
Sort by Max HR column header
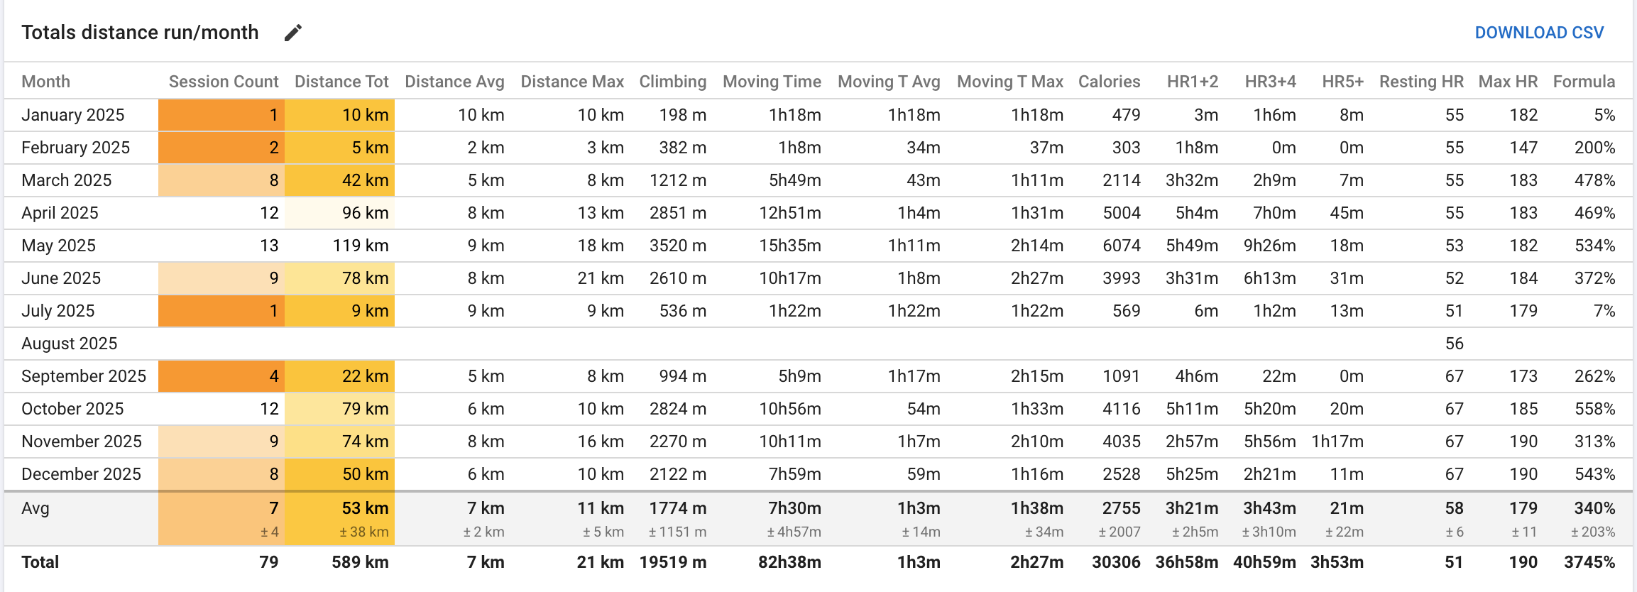[1507, 82]
